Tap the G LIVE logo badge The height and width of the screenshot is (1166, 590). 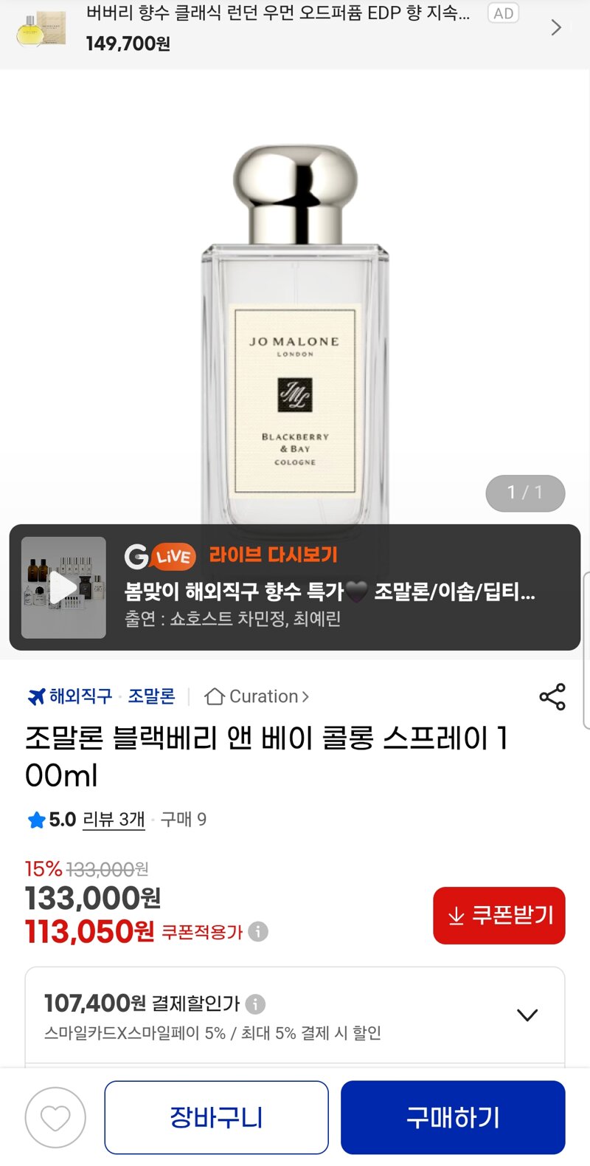160,556
